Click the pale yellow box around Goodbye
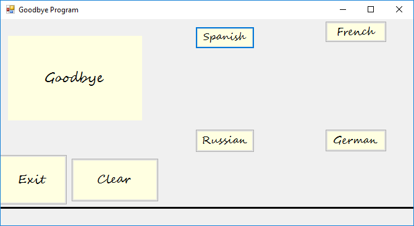The width and height of the screenshot is (414, 226). [x=75, y=78]
